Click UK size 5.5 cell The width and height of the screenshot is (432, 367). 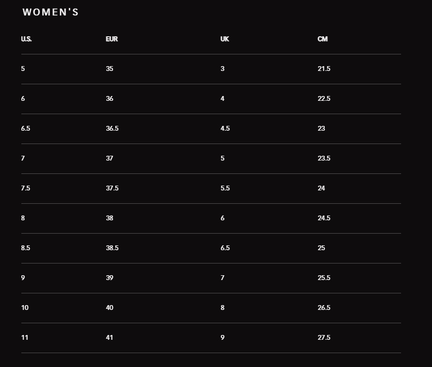tap(225, 188)
